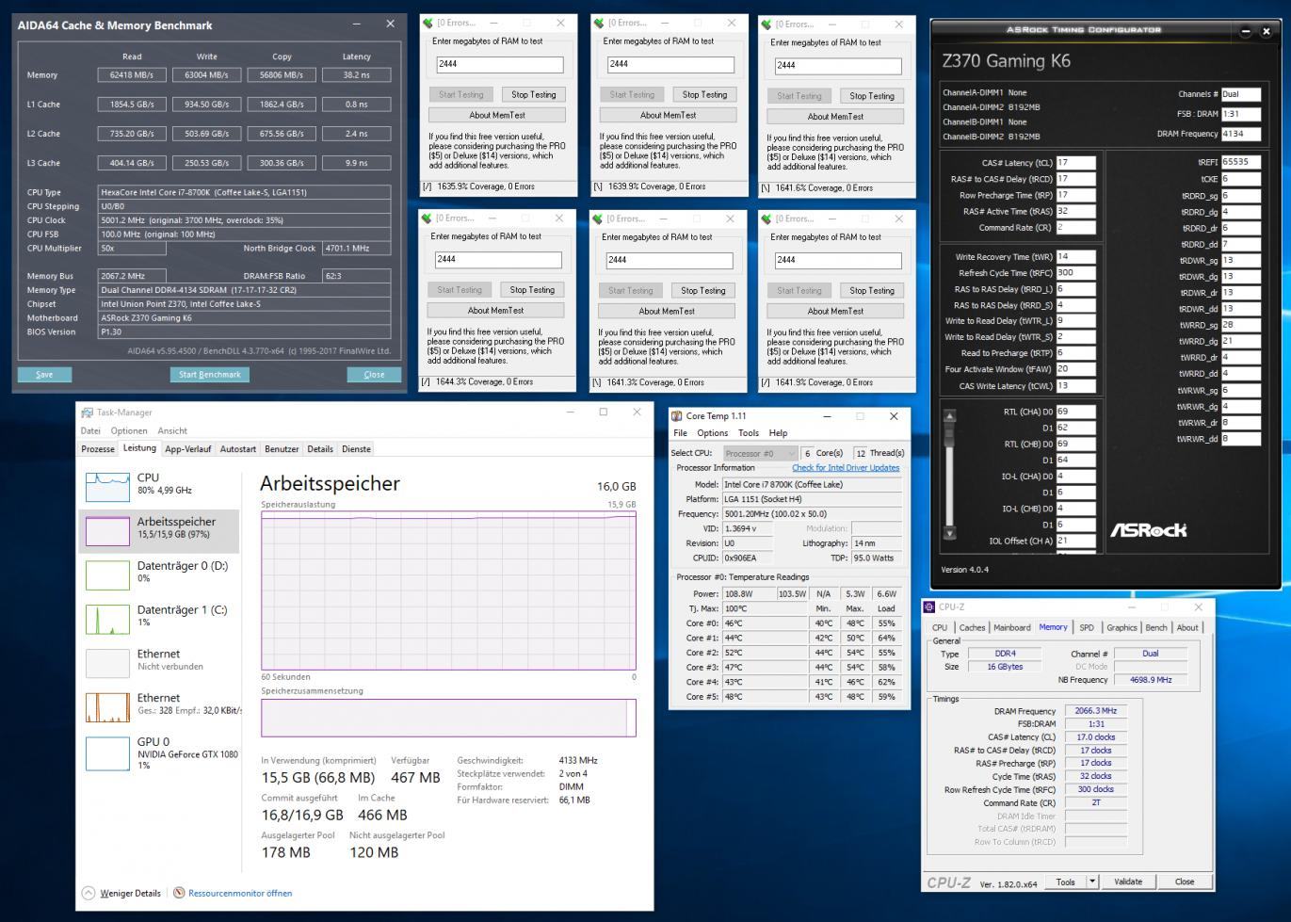Image resolution: width=1291 pixels, height=922 pixels.
Task: Select Arbeitsspeicher in Task-Manager sidebar
Action: [x=159, y=531]
